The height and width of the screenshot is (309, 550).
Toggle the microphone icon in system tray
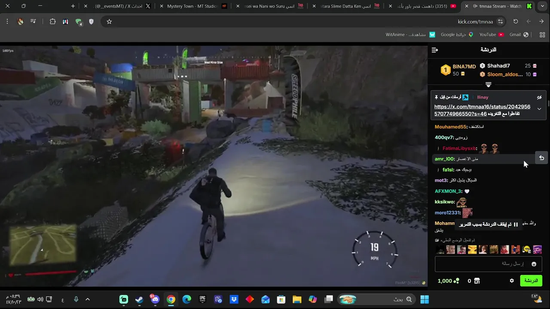[76, 299]
